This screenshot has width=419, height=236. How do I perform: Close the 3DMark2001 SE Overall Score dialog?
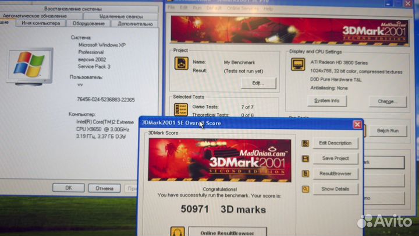click(357, 125)
